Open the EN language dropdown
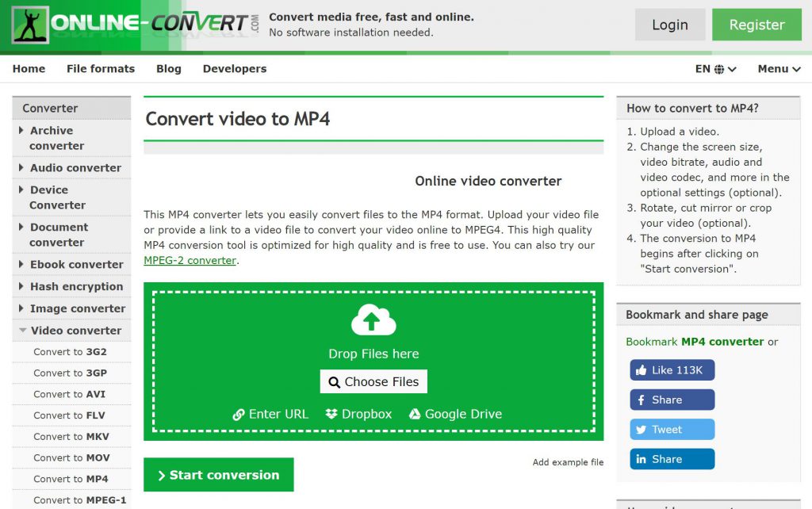This screenshot has height=509, width=812. pyautogui.click(x=715, y=69)
